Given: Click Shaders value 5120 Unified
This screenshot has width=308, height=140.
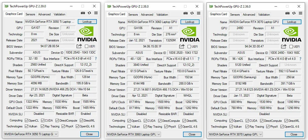Looking at the screenshot, I should [243, 65].
